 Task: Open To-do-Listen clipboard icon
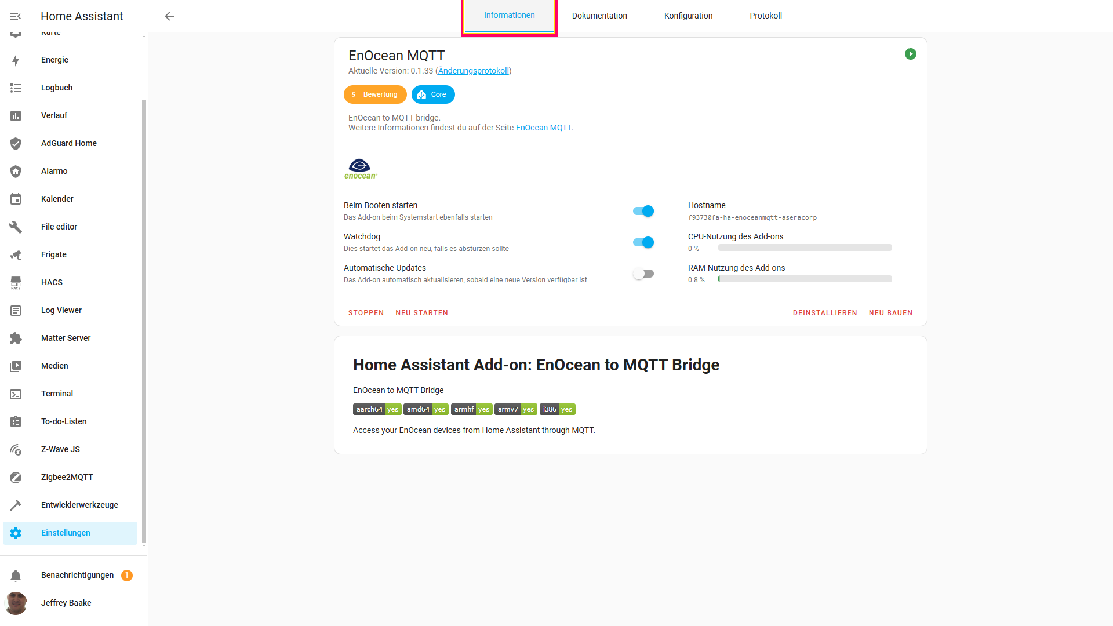pyautogui.click(x=16, y=422)
